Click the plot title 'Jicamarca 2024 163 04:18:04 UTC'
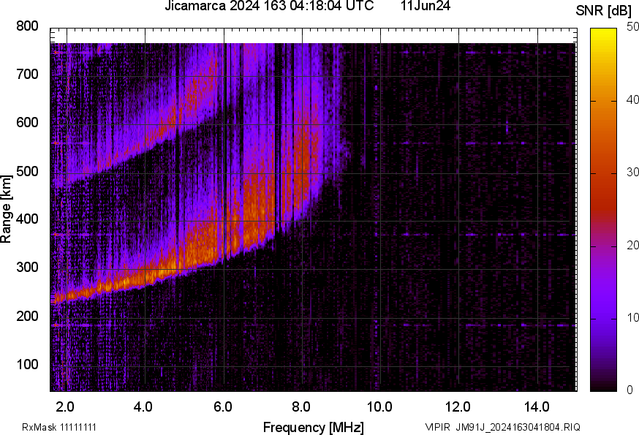 pyautogui.click(x=269, y=6)
